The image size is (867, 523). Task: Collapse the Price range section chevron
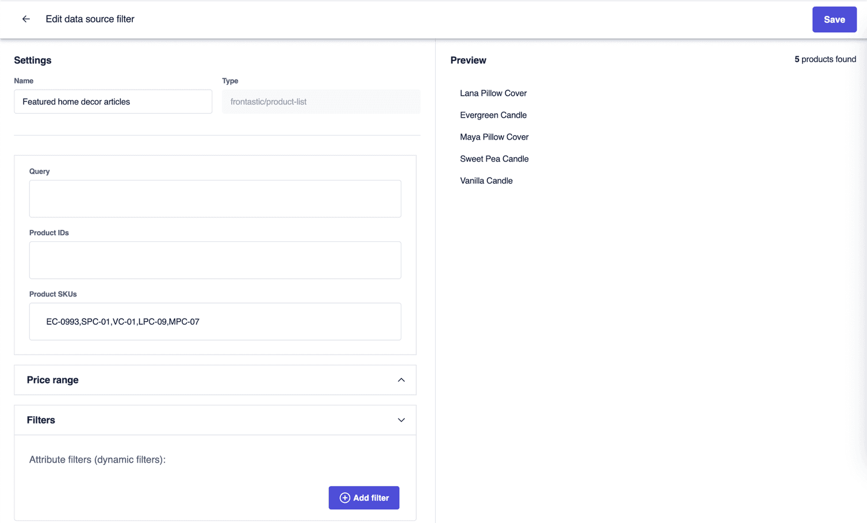coord(401,380)
